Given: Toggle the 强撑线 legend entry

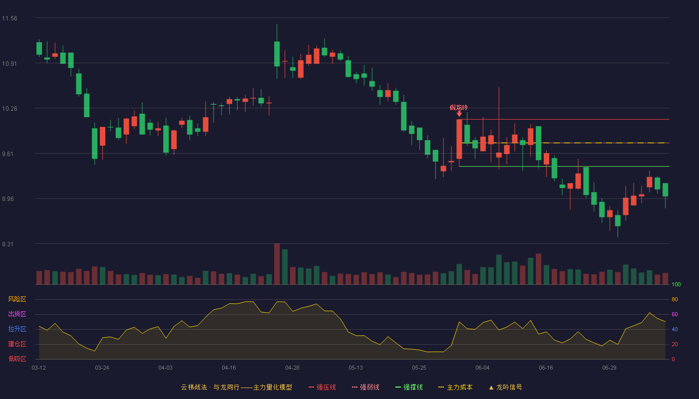Looking at the screenshot, I should click(409, 387).
